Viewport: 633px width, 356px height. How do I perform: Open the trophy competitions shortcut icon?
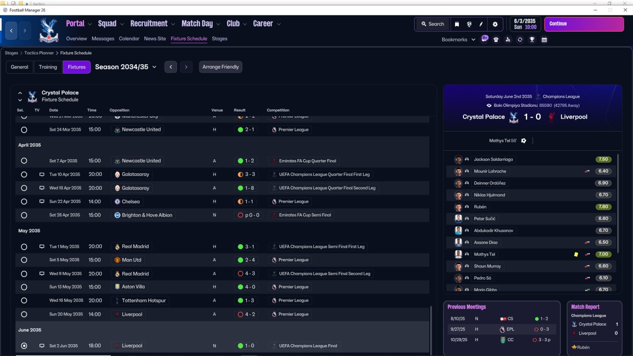click(x=532, y=40)
